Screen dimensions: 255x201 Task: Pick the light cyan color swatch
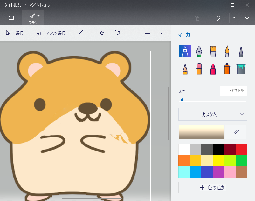(x=184, y=172)
